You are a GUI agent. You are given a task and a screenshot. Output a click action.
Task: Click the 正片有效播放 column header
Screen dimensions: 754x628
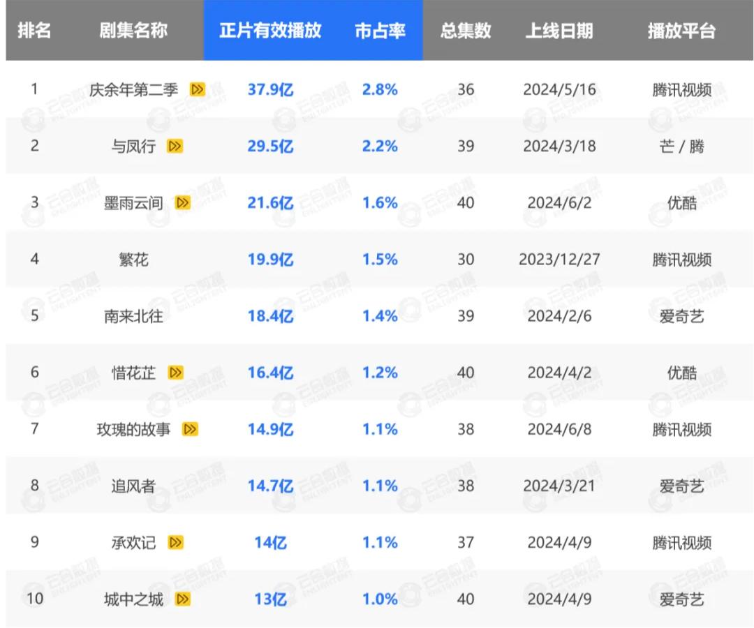click(x=270, y=30)
